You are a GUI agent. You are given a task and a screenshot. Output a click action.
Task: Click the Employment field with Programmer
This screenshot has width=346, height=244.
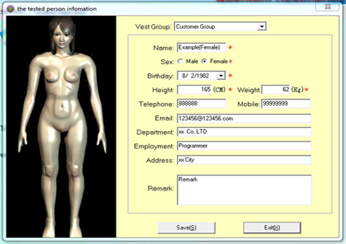(244, 146)
